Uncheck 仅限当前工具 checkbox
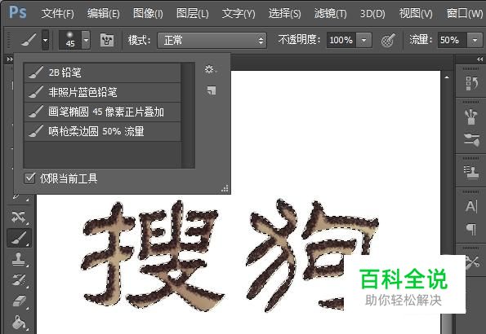486x334 pixels. pos(29,178)
